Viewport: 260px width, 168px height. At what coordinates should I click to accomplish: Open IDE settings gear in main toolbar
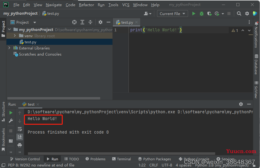tap(247, 14)
